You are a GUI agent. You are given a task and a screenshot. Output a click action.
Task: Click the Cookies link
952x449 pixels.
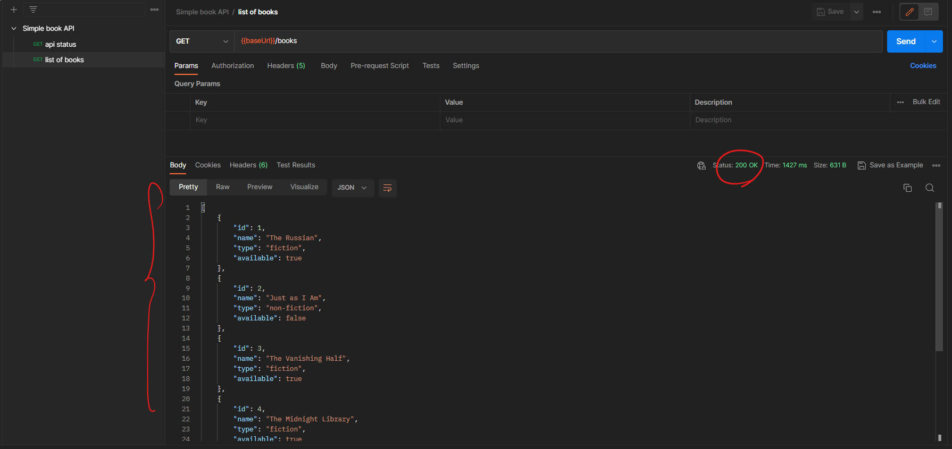coord(923,66)
